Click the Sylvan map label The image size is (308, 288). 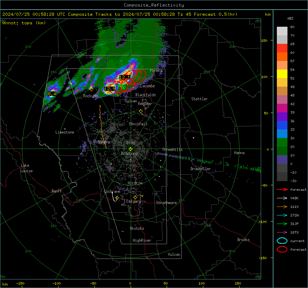point(131,101)
